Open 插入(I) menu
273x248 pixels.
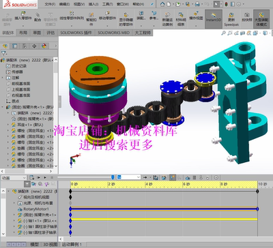[x=94, y=4]
